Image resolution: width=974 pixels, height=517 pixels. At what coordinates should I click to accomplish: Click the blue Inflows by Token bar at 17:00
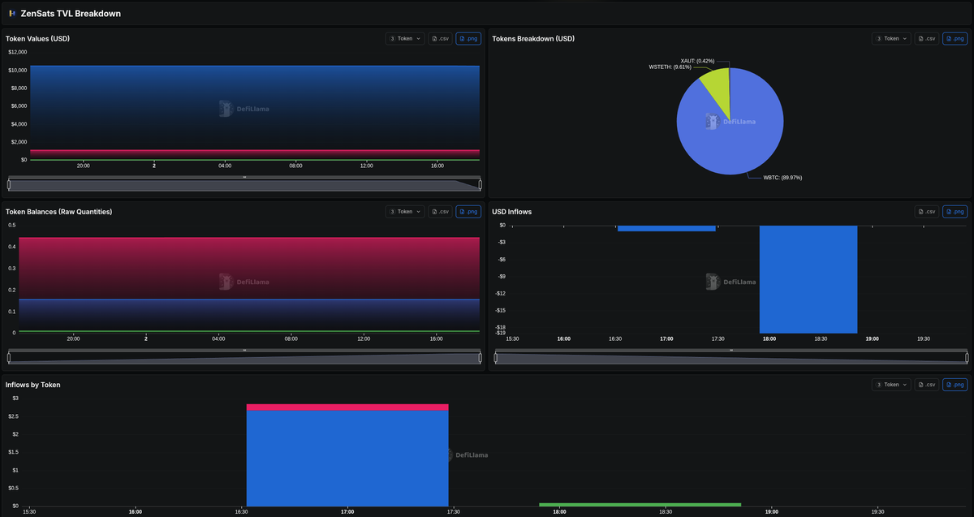click(347, 459)
